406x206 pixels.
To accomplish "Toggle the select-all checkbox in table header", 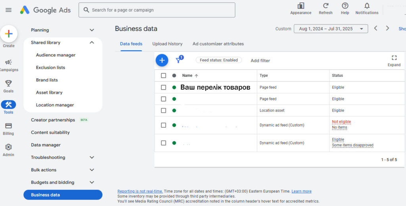I will 163,76.
